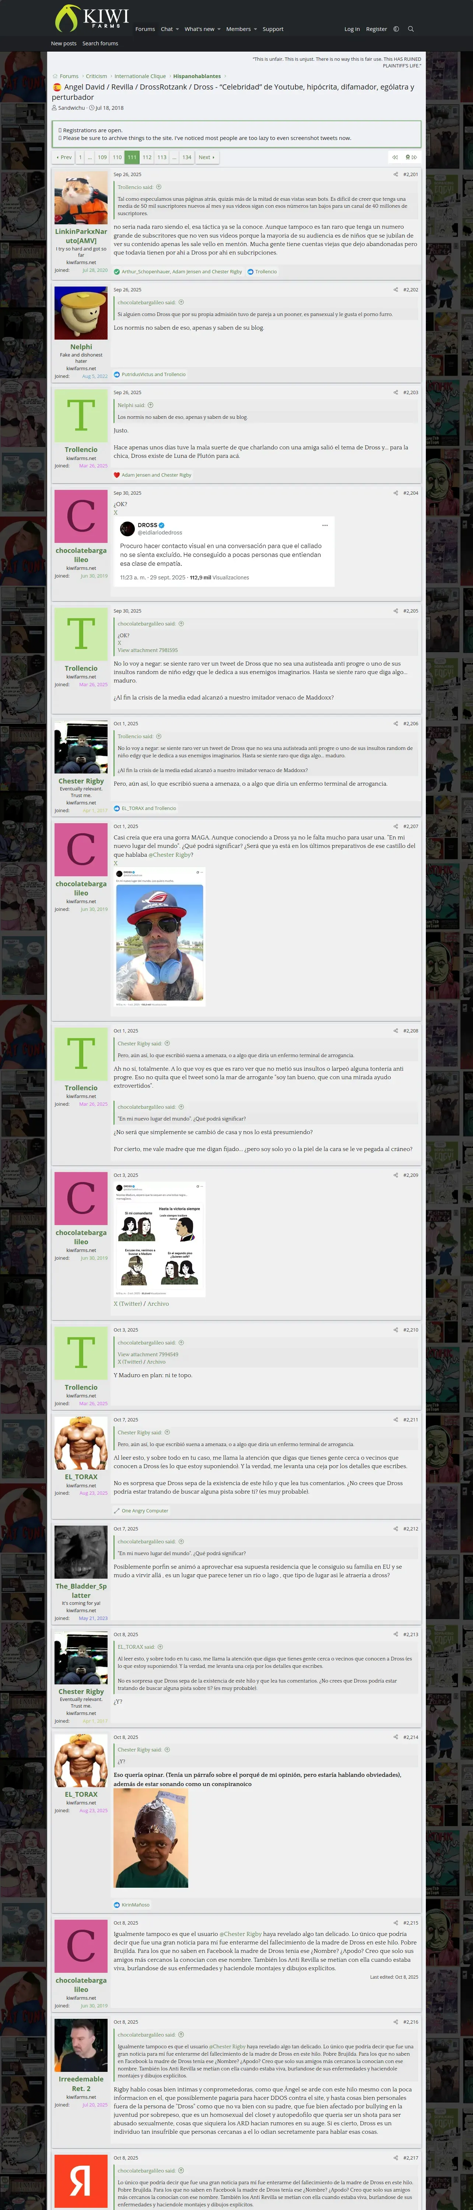Open the three-dot menu on embedded DROSS tweet
Viewport: 473px width, 2210px height.
[x=325, y=525]
